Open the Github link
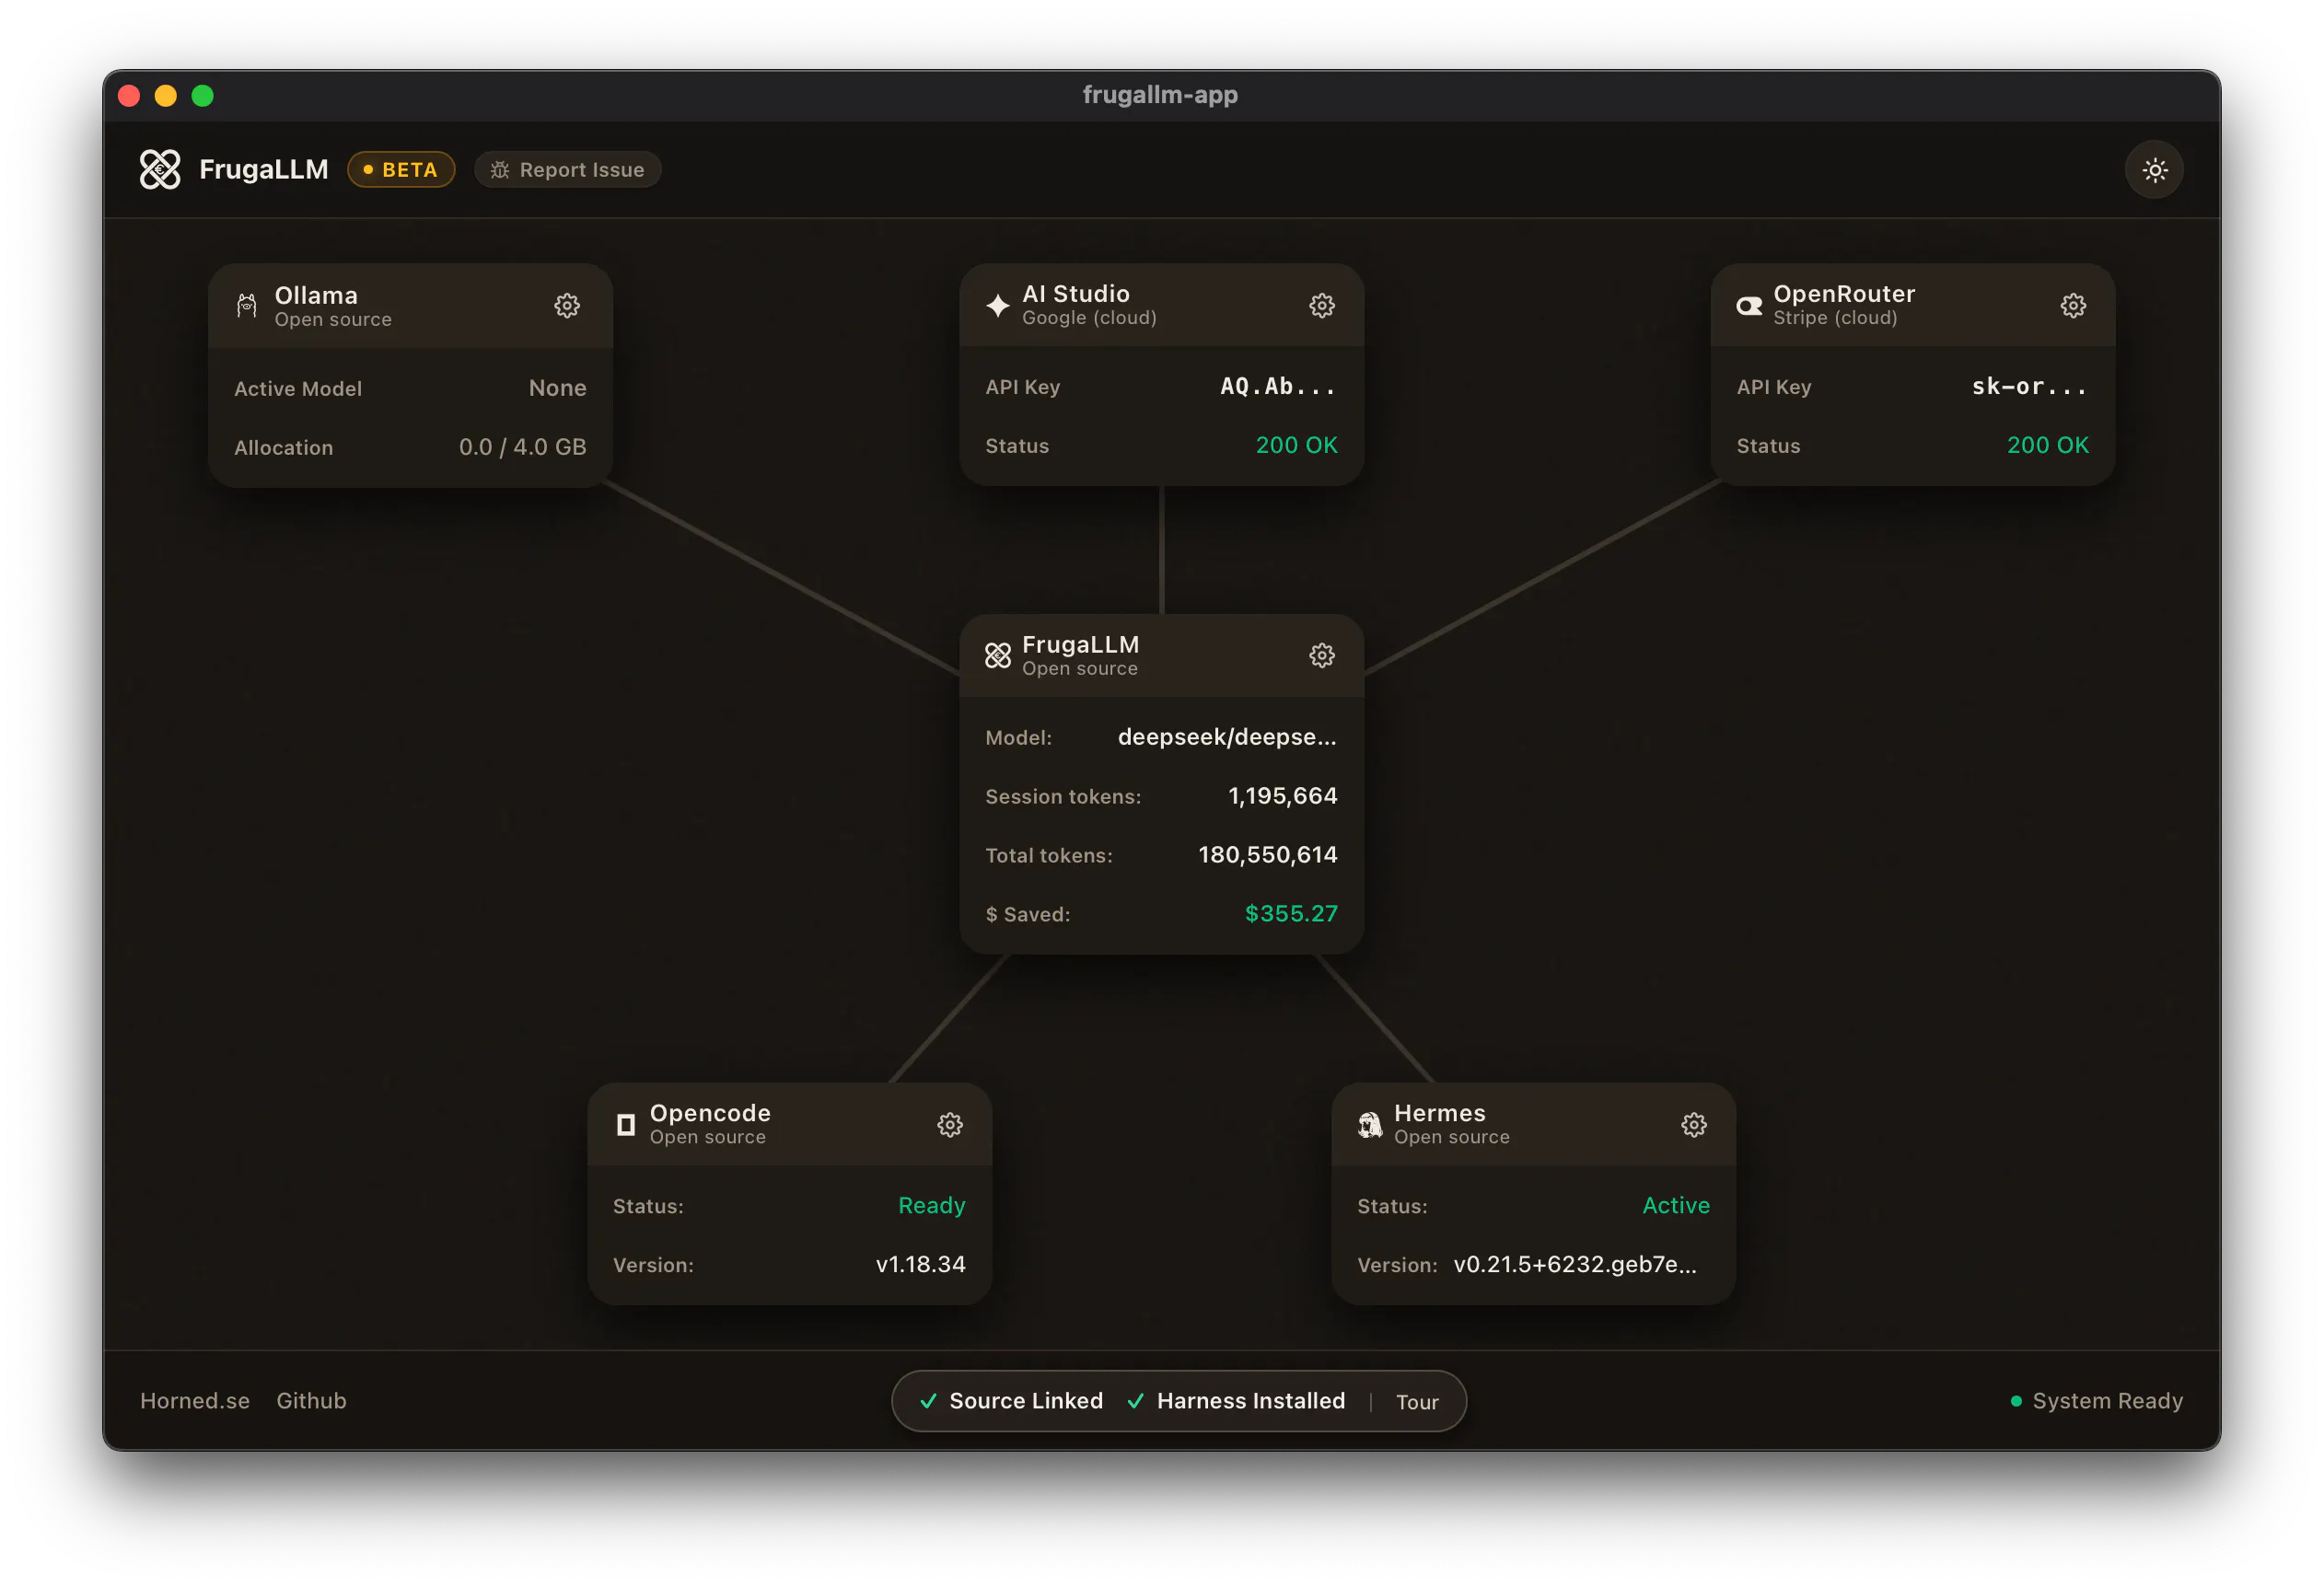2324x1587 pixels. click(311, 1401)
